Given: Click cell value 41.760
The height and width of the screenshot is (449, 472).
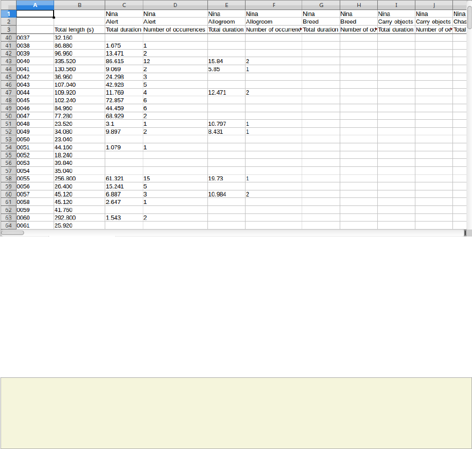Looking at the screenshot, I should pos(80,210).
